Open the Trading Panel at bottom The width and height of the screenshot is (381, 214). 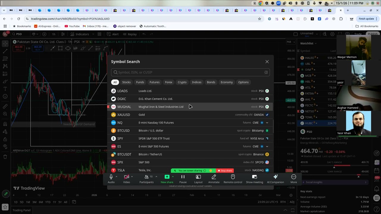coord(21,210)
